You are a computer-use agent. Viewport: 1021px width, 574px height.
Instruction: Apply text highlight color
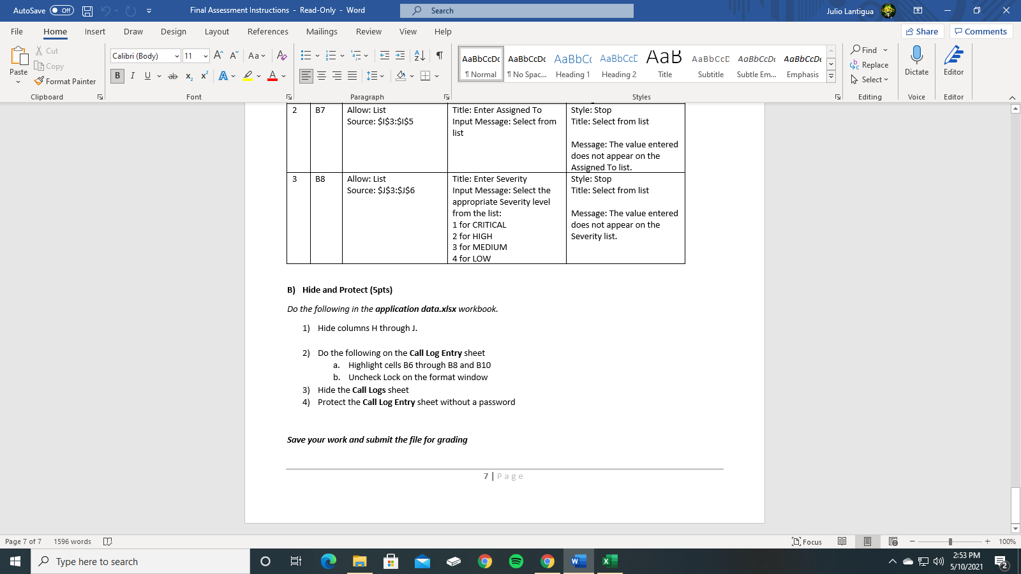pyautogui.click(x=248, y=75)
